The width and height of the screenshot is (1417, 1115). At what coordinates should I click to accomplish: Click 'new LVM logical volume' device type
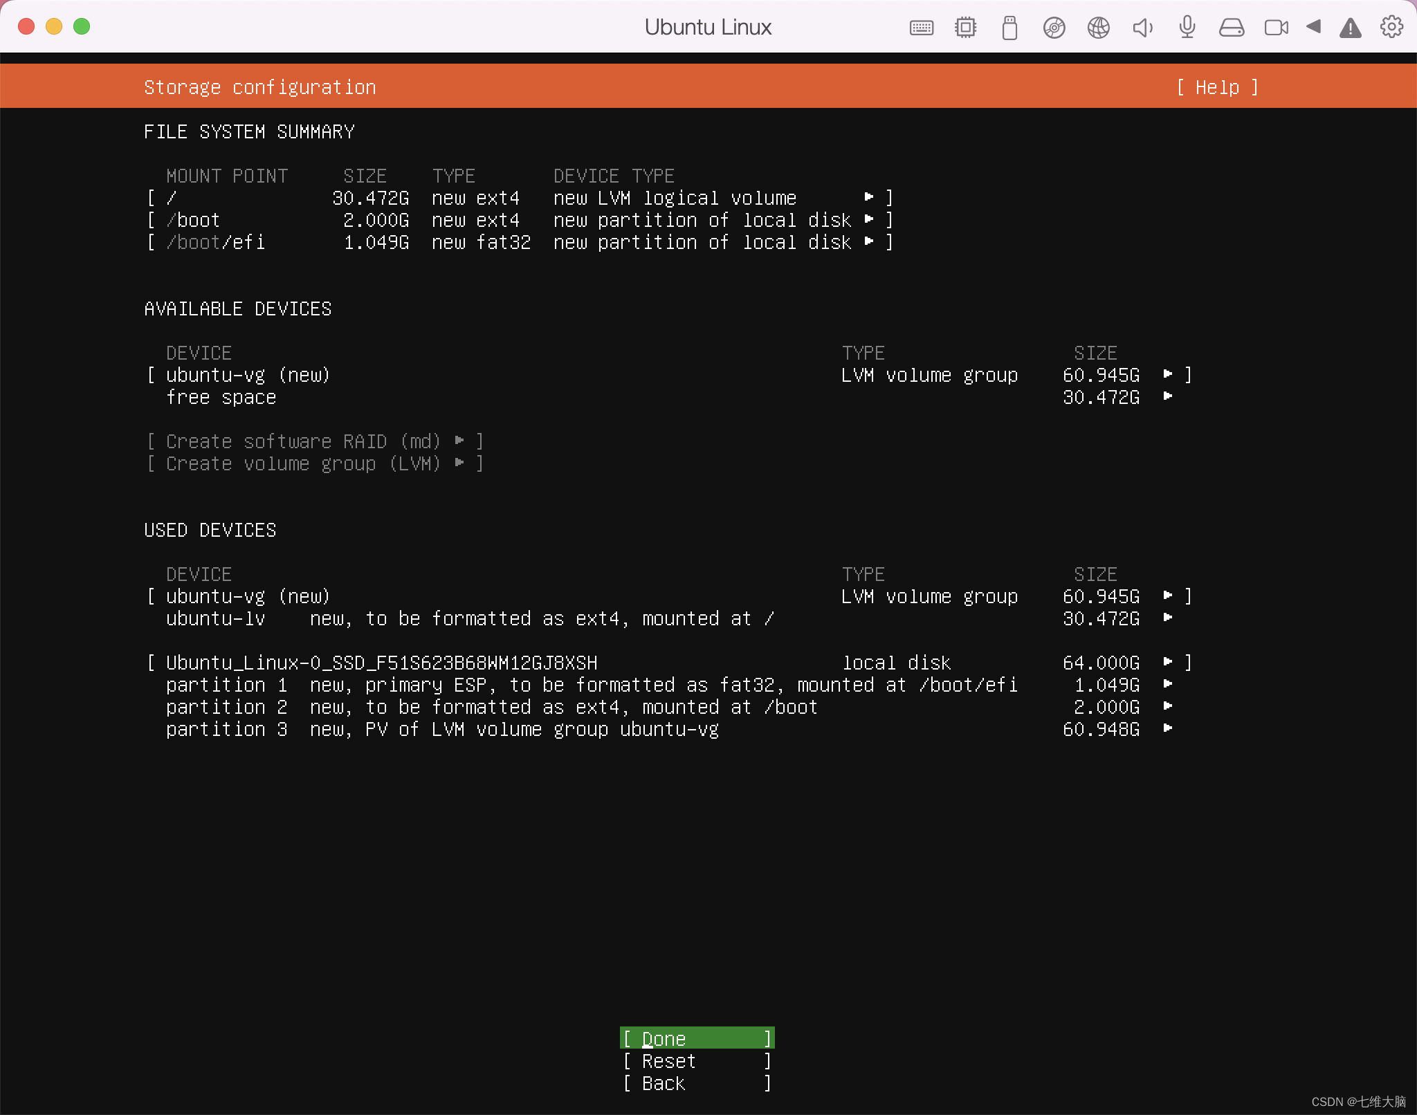(675, 198)
